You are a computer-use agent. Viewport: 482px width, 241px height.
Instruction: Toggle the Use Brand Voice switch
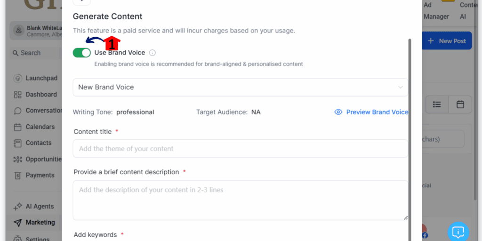pos(82,53)
